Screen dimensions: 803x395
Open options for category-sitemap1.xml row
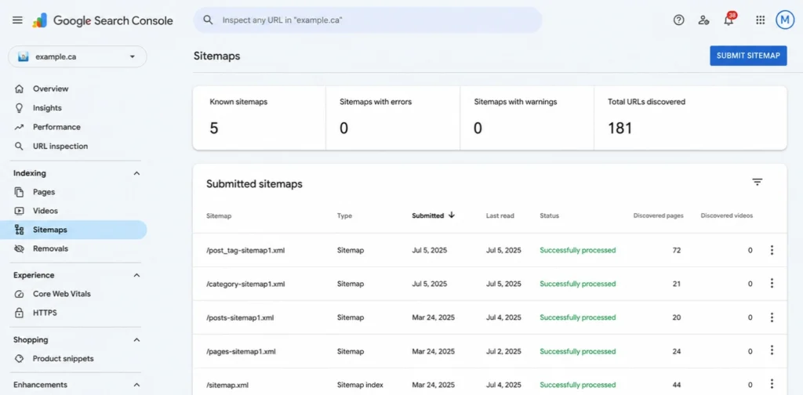coord(772,284)
